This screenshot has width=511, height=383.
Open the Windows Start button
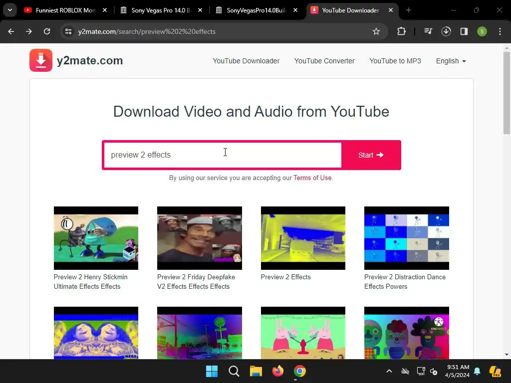pos(212,371)
